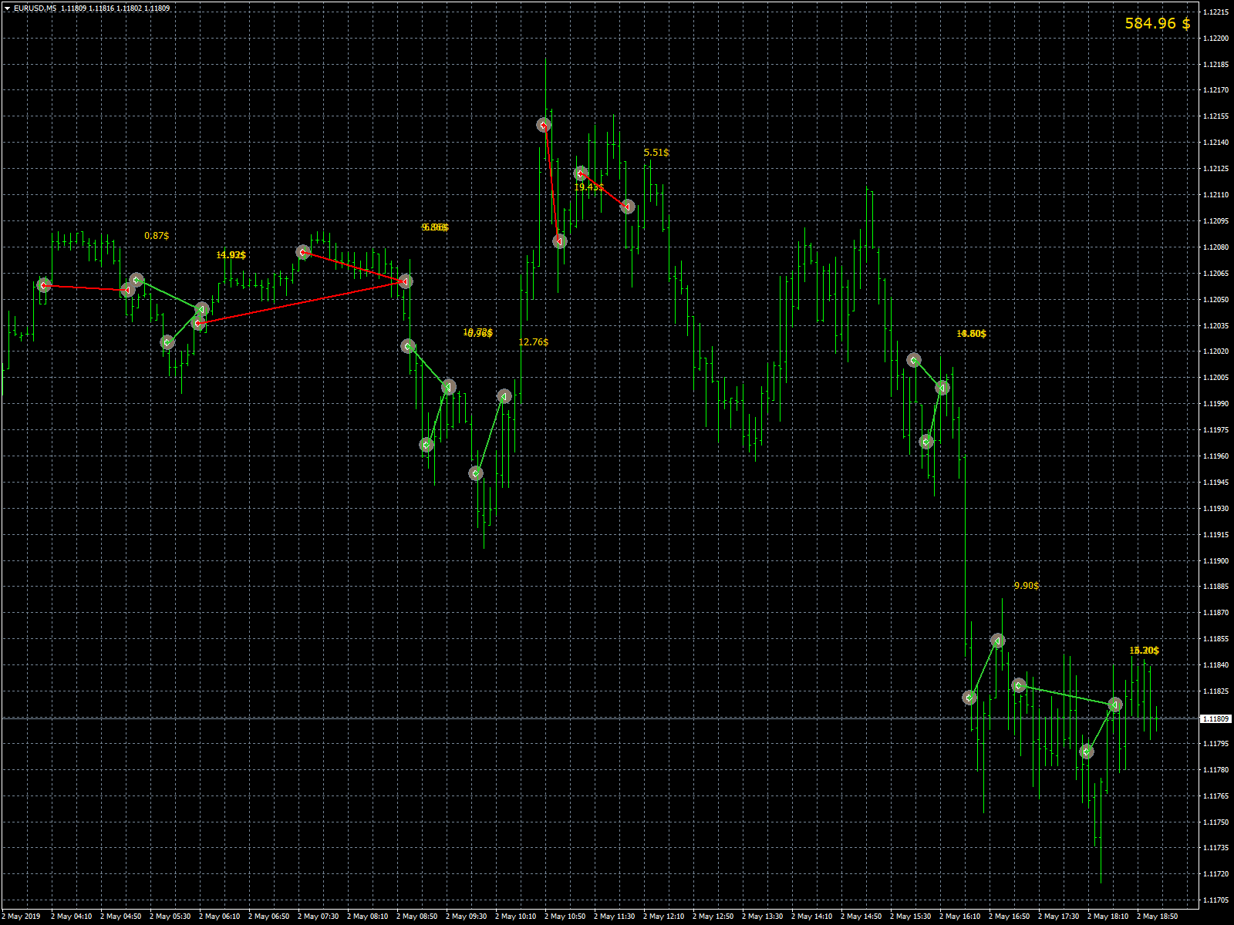Click the 2 May 08:10 time axis label

pyautogui.click(x=368, y=917)
